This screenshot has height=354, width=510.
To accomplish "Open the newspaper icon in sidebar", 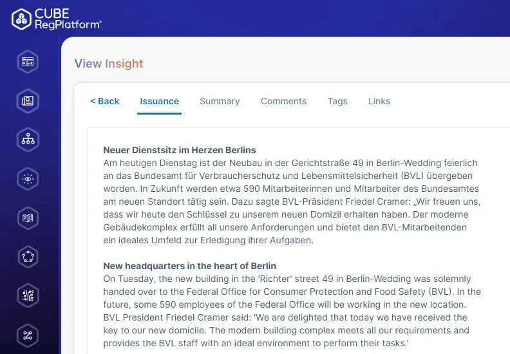I will pyautogui.click(x=28, y=101).
